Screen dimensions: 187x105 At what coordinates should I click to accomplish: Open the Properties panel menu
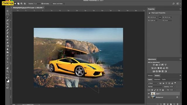click(x=180, y=9)
